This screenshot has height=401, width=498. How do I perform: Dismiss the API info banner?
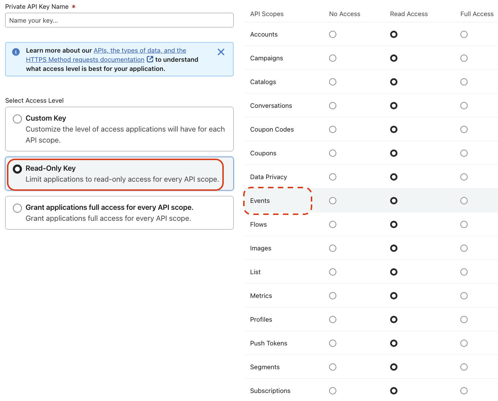tap(221, 52)
